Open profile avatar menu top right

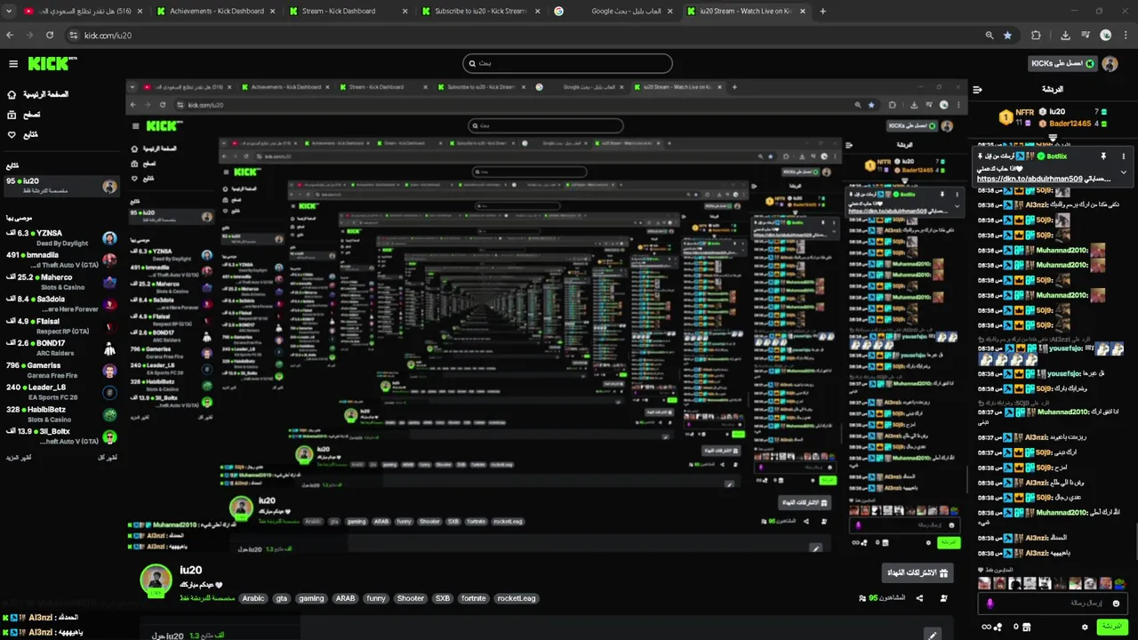[1110, 64]
